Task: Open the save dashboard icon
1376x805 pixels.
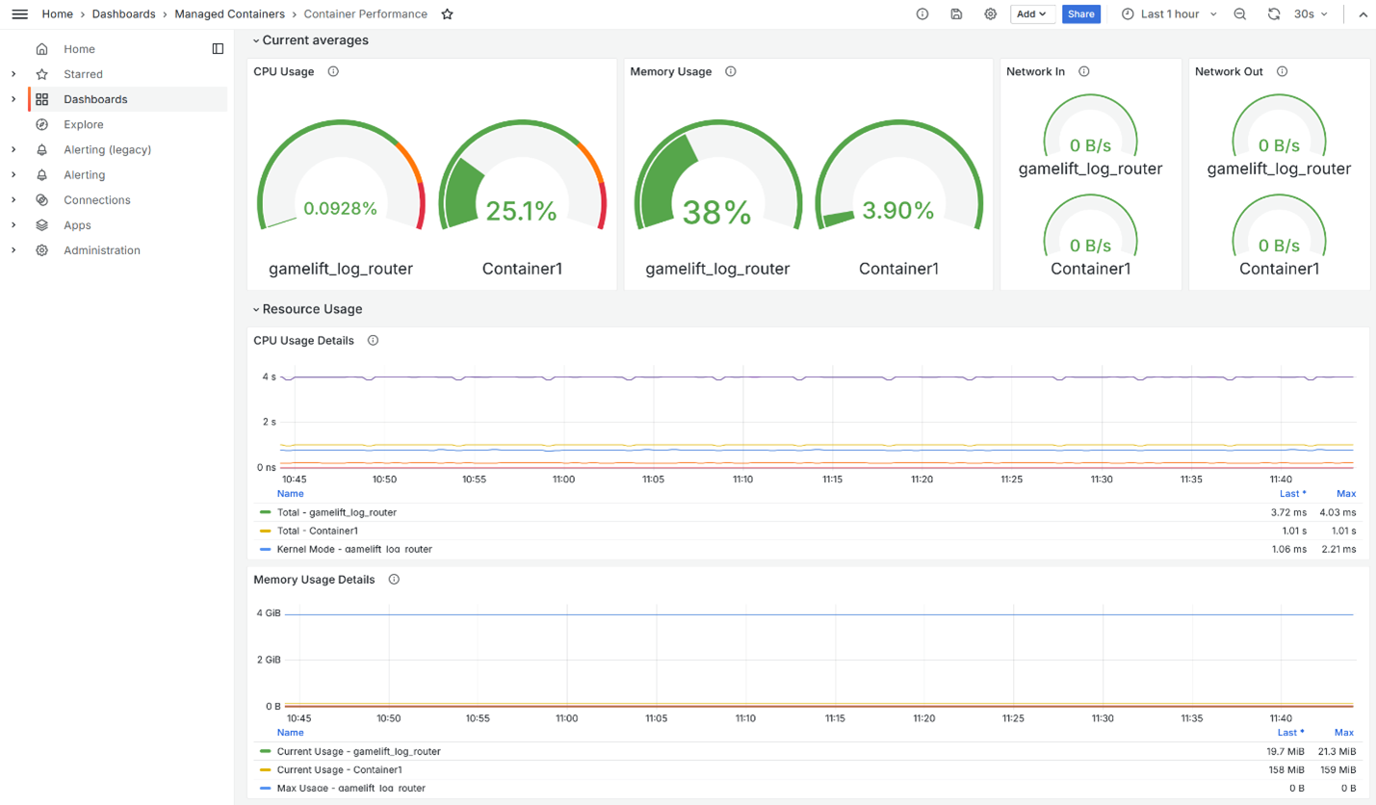Action: point(955,13)
